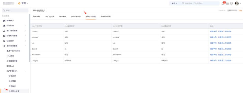Viewport: 243px width, 93px height.
Task: Focus the sidebar search input field
Action: [x=15, y=11]
